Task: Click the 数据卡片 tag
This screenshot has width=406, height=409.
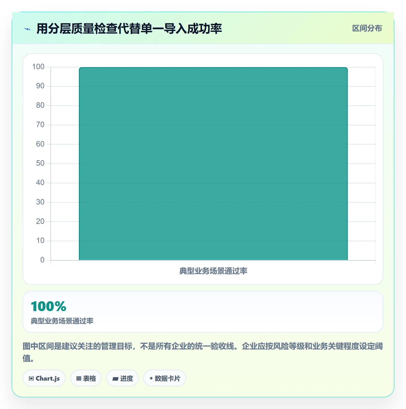Action: [x=165, y=378]
